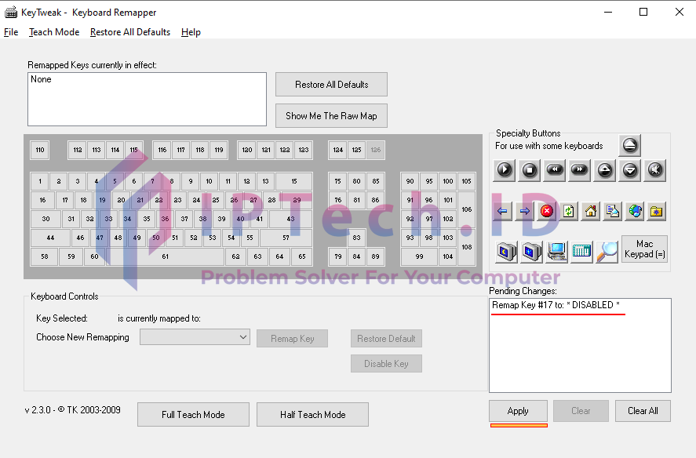This screenshot has width=696, height=458.
Task: Click key 57 on keyboard map
Action: [x=286, y=238]
